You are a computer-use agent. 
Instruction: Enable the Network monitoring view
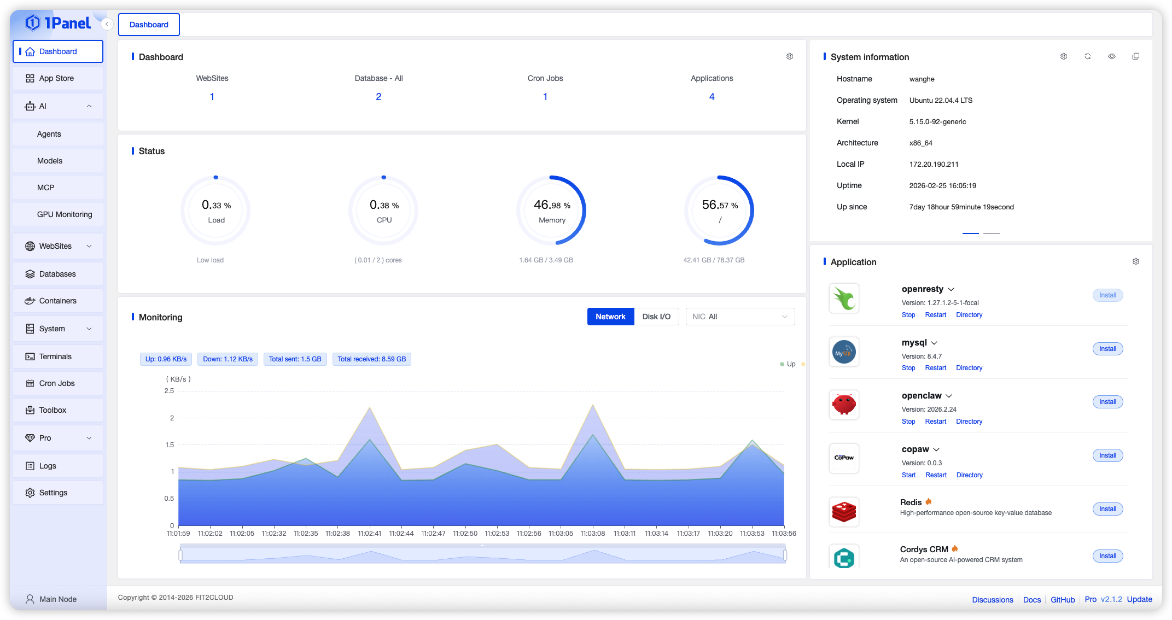tap(610, 316)
